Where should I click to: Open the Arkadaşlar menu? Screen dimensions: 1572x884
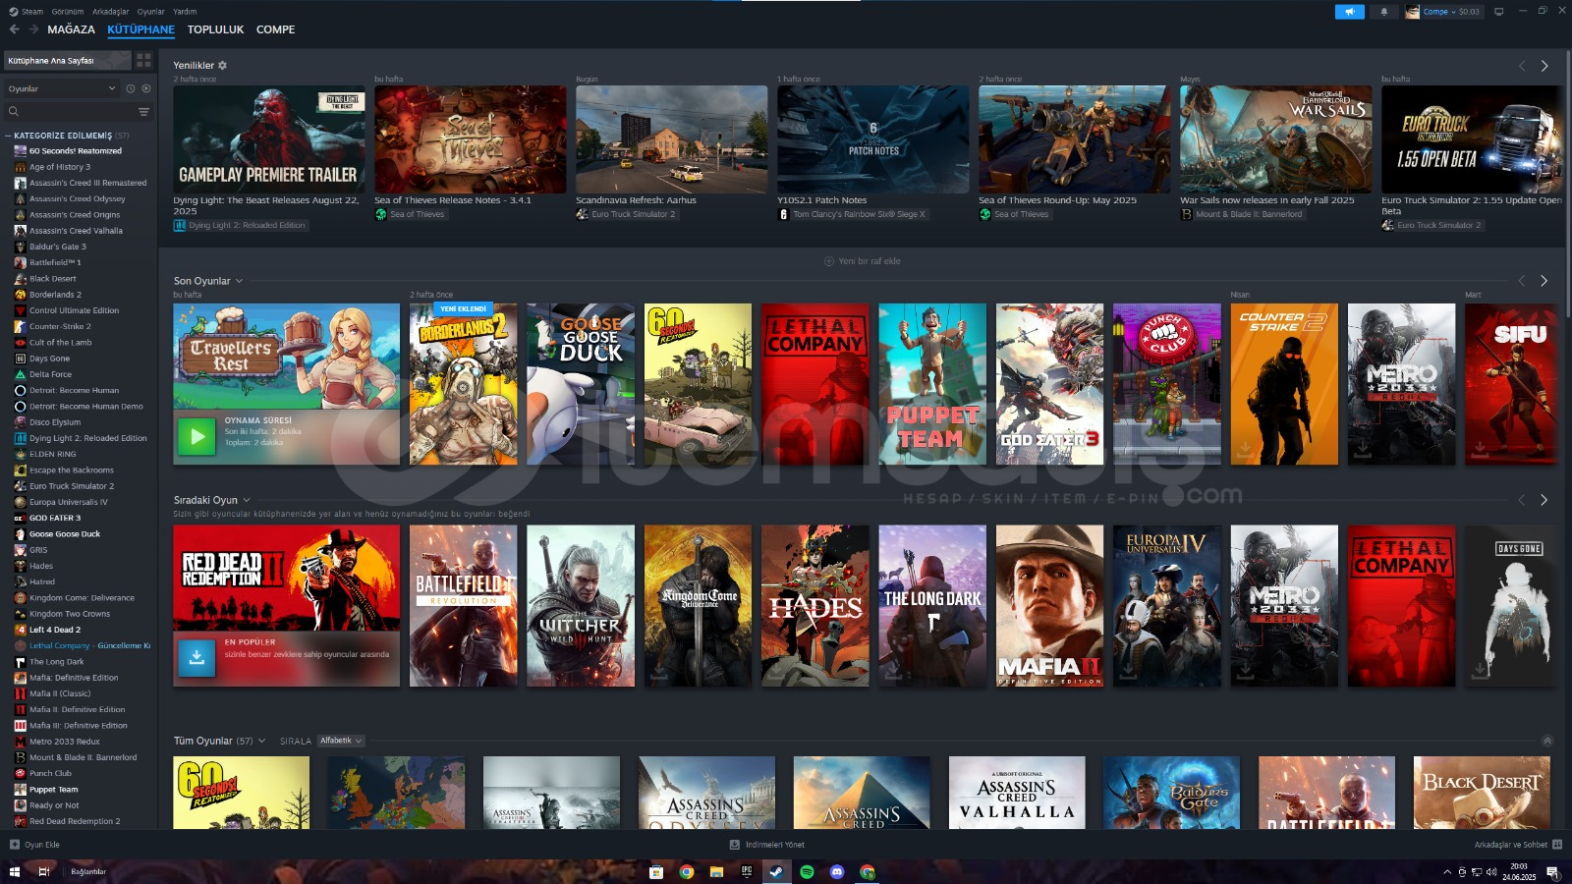coord(111,12)
